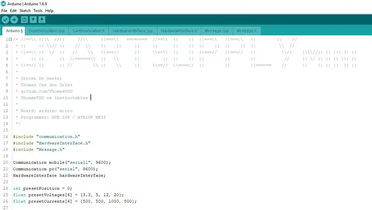Switch to the HardwareInterface.h tab
The height and width of the screenshot is (210, 372).
(179, 31)
